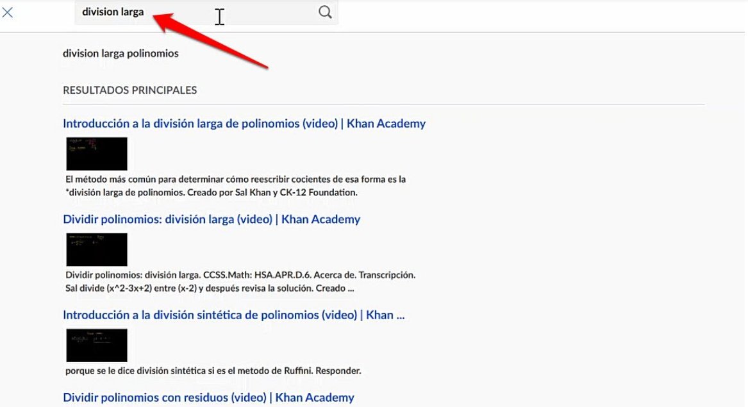Click the magnifying glass search icon
Viewport: 748px width, 407px height.
(325, 12)
